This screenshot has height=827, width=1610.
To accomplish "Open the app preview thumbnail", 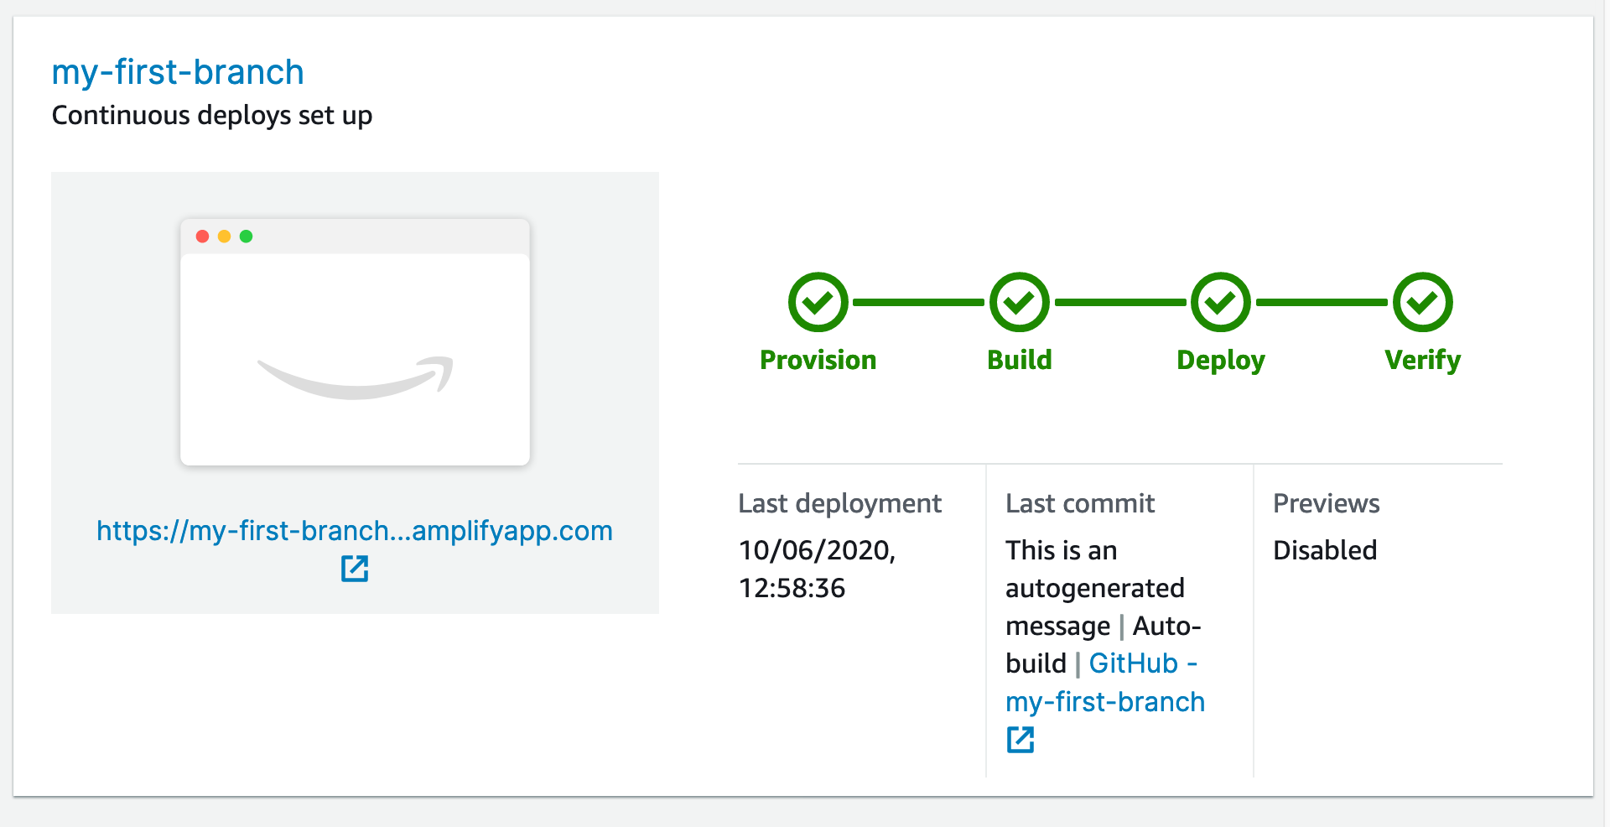I will click(x=355, y=342).
